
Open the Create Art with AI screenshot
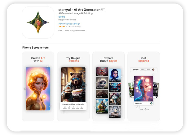(38, 86)
